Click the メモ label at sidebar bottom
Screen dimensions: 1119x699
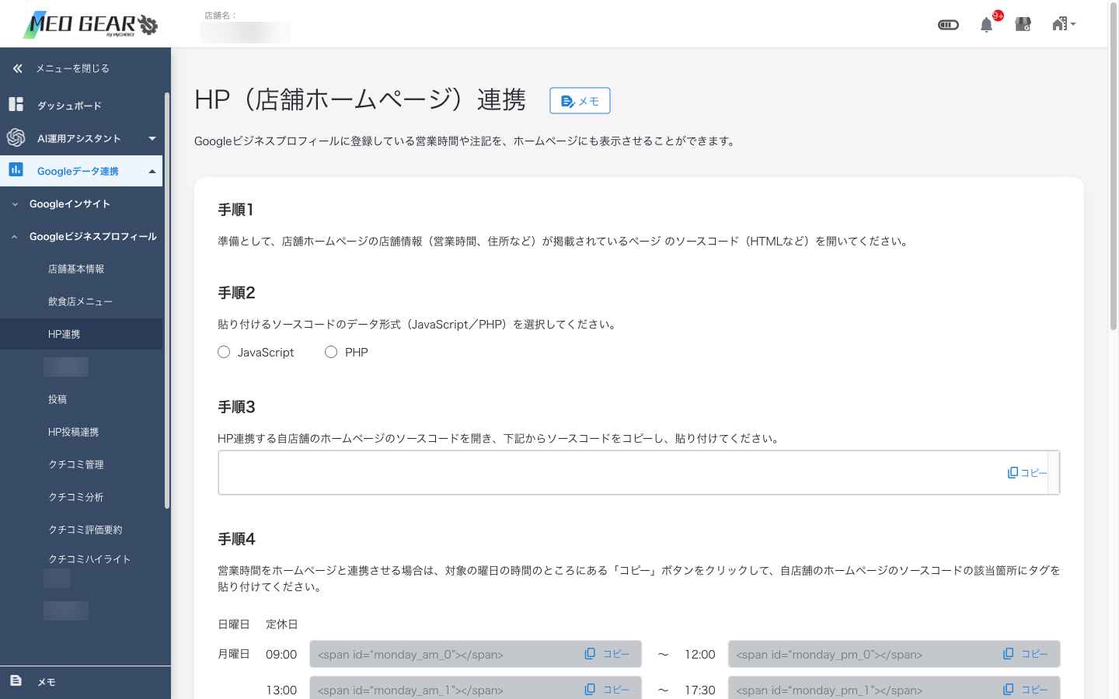[x=47, y=682]
